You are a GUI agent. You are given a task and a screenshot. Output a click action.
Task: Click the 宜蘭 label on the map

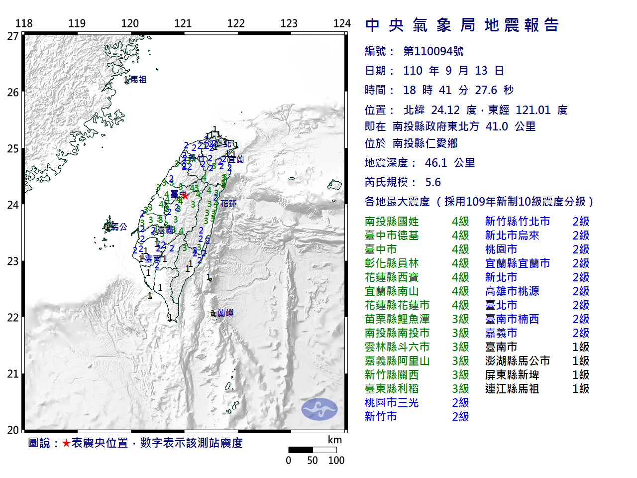236,159
